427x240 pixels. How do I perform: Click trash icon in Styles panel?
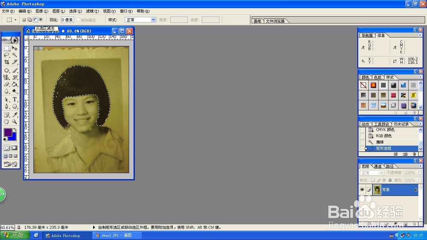[x=414, y=112]
